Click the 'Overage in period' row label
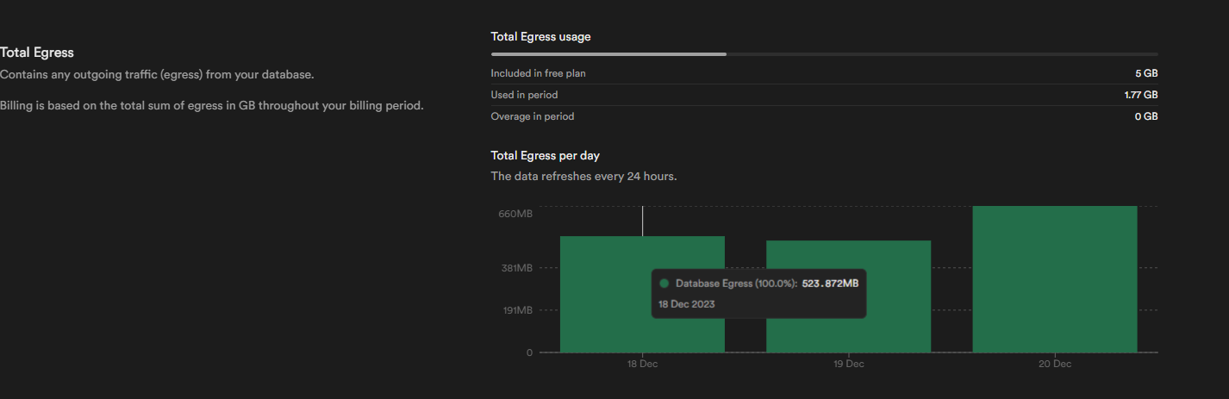 click(x=532, y=116)
